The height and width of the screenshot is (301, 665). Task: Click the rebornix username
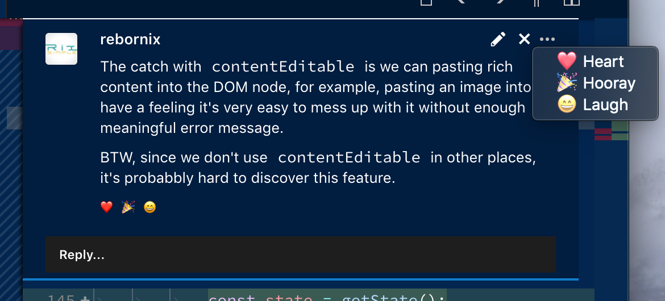click(130, 39)
